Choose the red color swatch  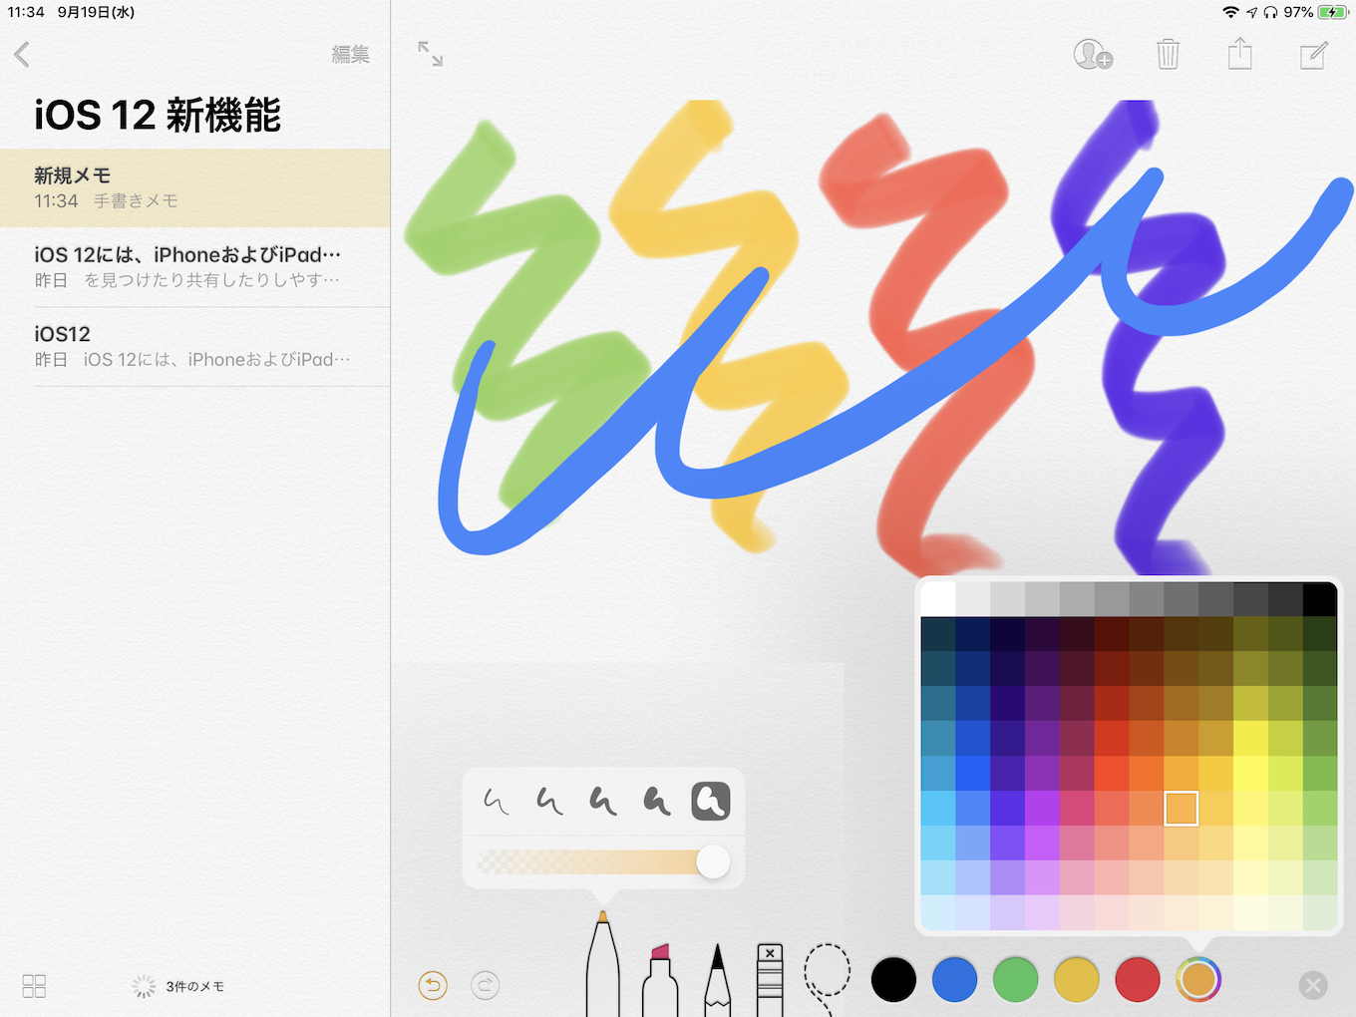tap(1137, 979)
